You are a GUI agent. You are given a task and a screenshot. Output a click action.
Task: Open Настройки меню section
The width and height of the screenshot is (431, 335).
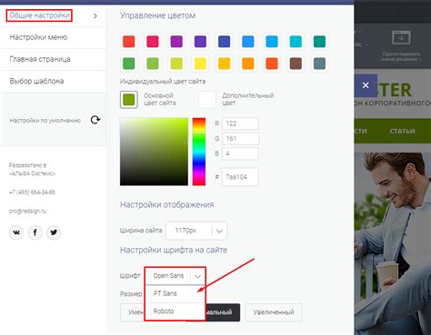[x=38, y=37]
